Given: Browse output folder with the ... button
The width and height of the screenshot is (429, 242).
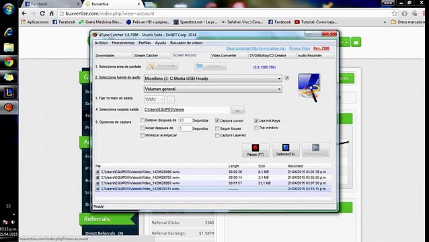Looking at the screenshot, I should point(238,110).
